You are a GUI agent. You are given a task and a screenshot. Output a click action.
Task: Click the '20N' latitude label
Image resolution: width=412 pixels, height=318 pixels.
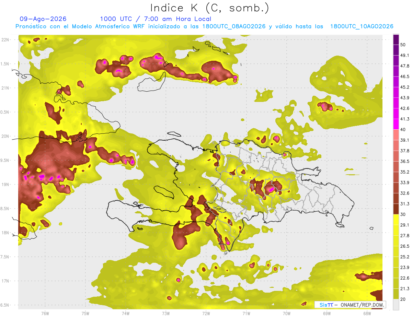click(x=5, y=136)
